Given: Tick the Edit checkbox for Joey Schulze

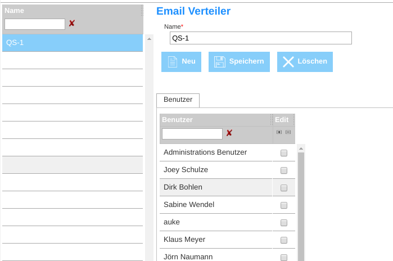Looking at the screenshot, I should 284,170.
